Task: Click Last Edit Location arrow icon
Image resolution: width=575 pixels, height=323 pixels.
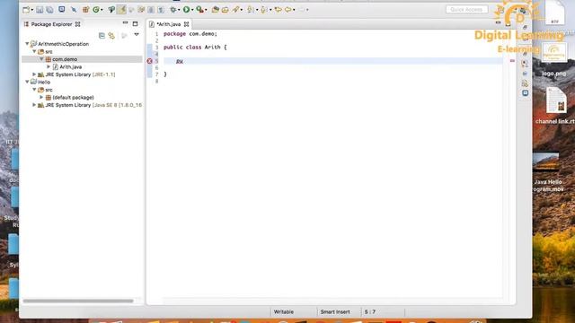Action: [x=278, y=10]
